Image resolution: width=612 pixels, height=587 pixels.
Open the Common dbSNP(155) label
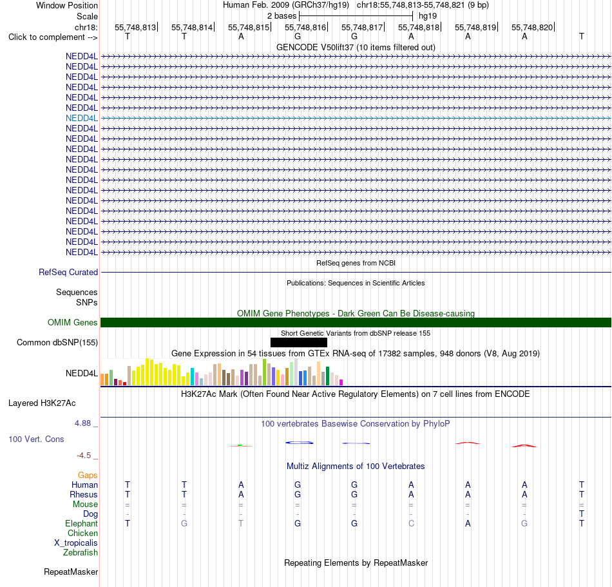pyautogui.click(x=57, y=342)
